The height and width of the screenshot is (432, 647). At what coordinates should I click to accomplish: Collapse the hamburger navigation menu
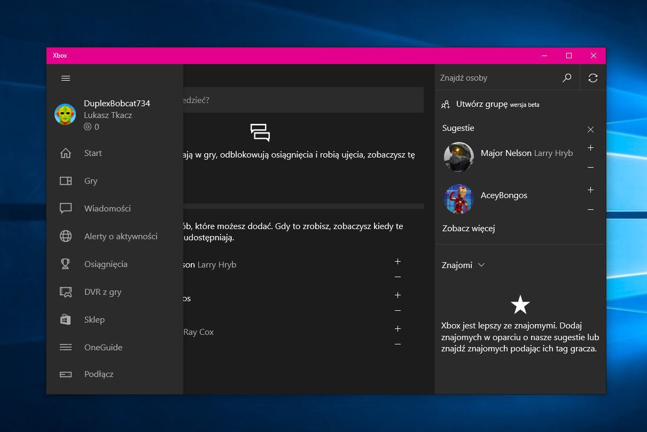[x=66, y=78]
